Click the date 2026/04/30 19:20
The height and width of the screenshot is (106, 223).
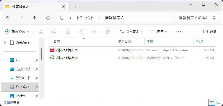pos(130,50)
